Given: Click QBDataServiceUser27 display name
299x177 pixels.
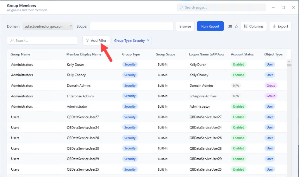Looking at the screenshot, I should pos(83,117).
